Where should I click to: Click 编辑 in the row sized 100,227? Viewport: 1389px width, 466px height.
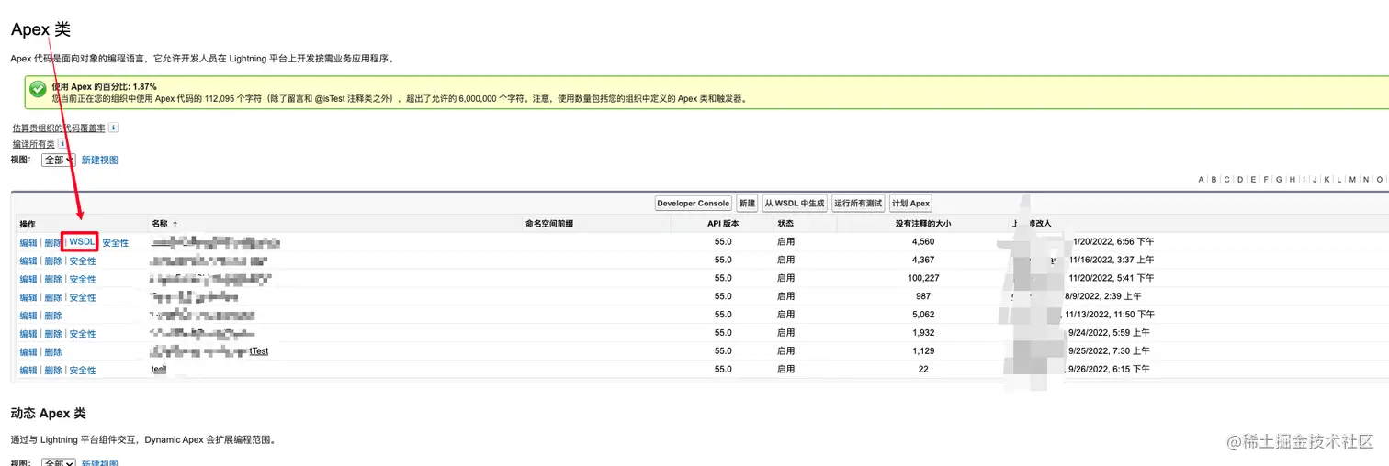click(28, 279)
